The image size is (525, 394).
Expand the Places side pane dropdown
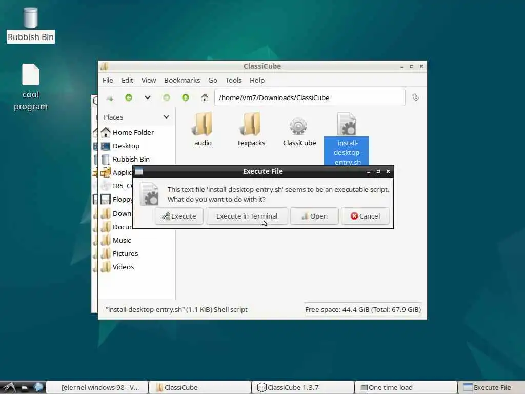[x=167, y=117]
